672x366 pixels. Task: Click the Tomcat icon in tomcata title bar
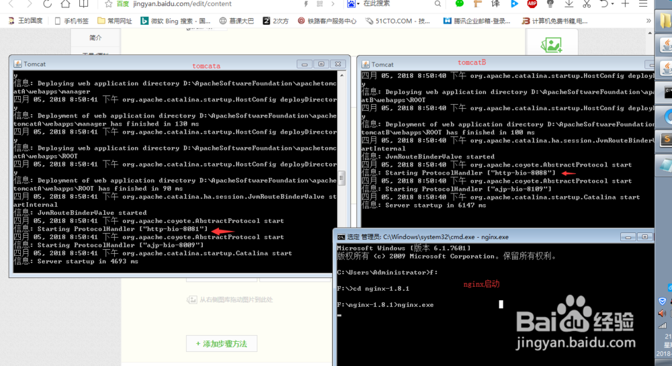coord(17,64)
